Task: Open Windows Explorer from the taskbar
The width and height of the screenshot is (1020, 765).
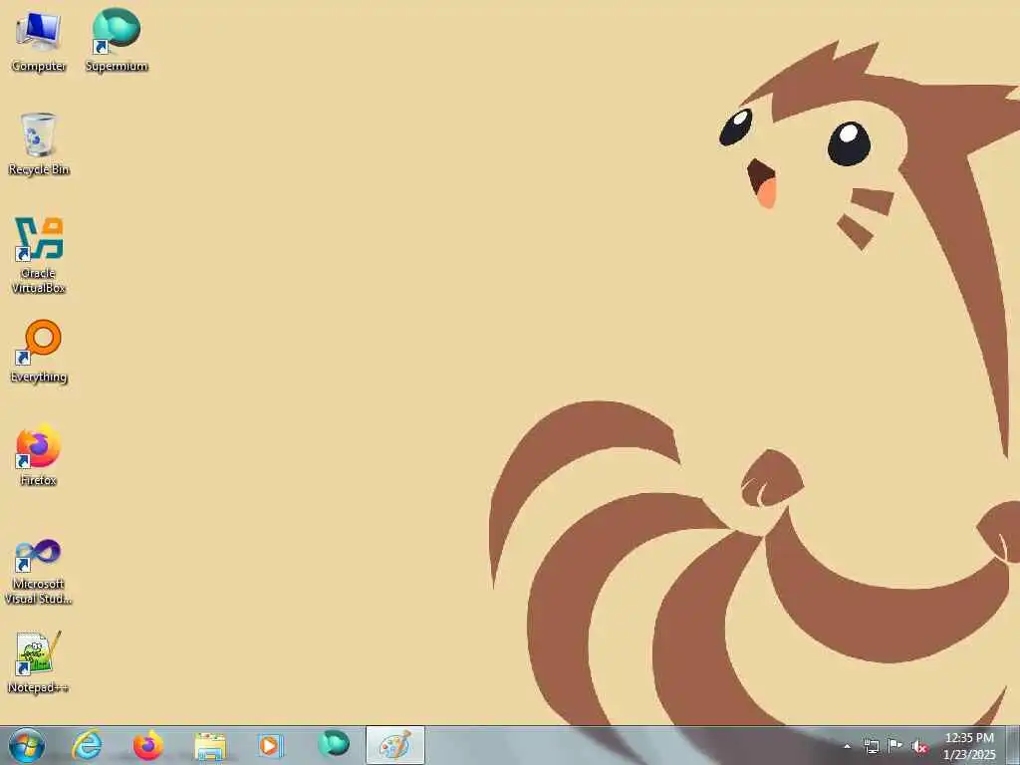Action: pos(209,745)
